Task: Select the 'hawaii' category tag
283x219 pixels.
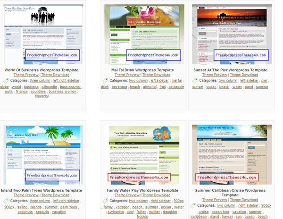Action: (x=227, y=217)
